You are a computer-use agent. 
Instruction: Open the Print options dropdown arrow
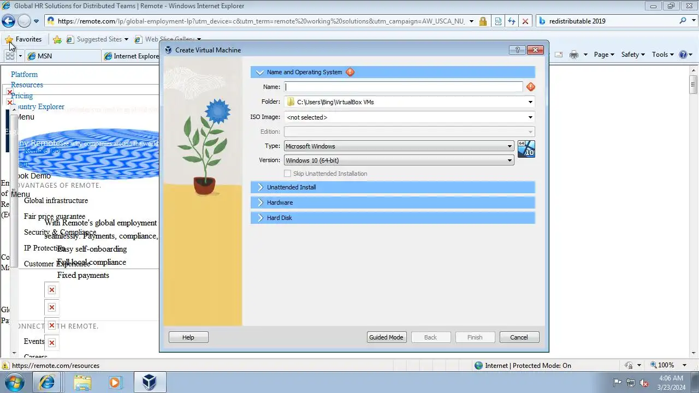click(585, 55)
